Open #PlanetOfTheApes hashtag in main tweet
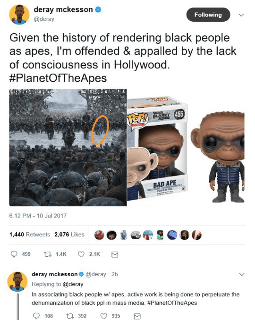Image resolution: width=255 pixels, height=320 pixels. (58, 78)
